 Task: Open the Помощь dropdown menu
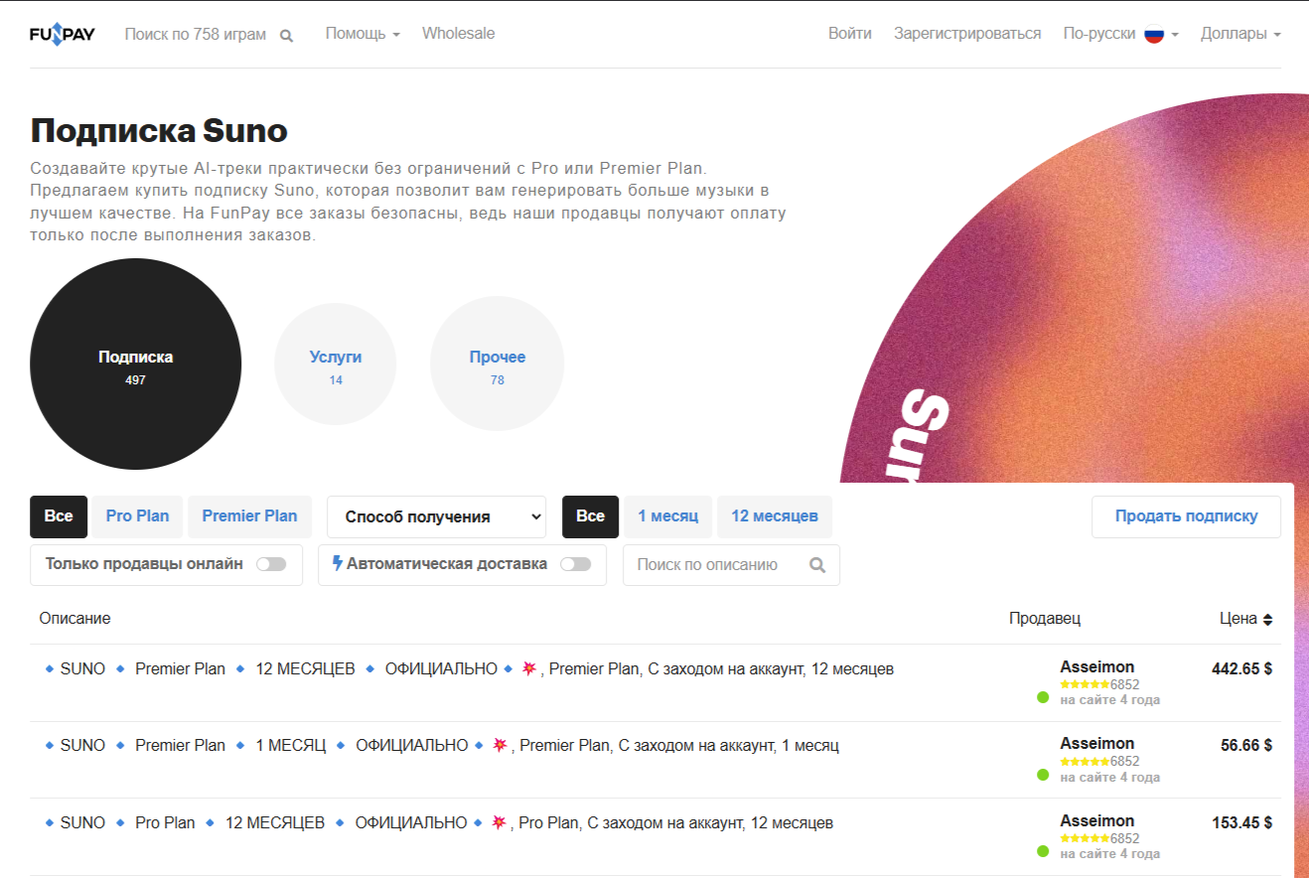363,34
